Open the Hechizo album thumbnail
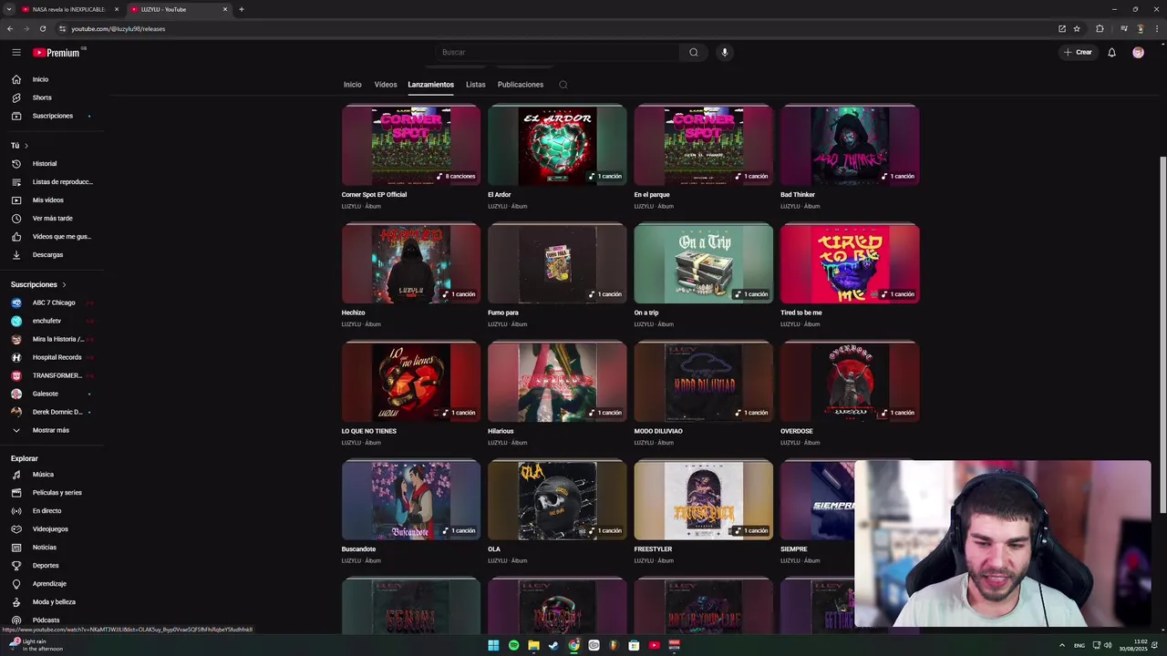This screenshot has width=1167, height=656. [411, 264]
